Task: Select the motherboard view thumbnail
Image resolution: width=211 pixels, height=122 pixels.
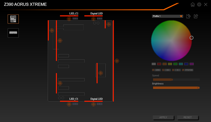Action: tap(13, 19)
